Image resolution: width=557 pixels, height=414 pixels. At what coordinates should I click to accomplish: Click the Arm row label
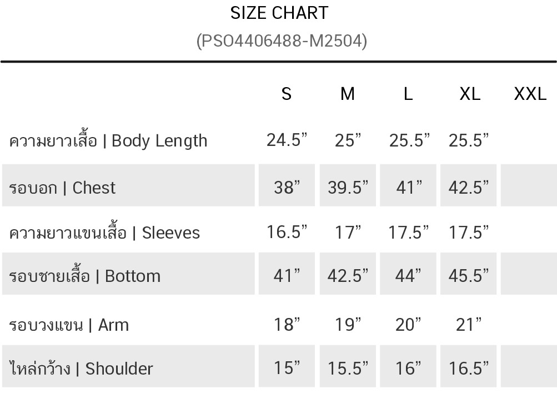coord(69,325)
